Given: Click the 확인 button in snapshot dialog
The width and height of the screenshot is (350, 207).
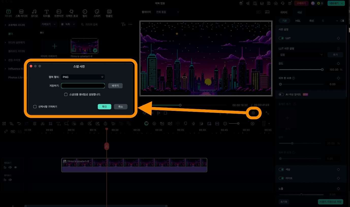Looking at the screenshot, I should [x=104, y=107].
